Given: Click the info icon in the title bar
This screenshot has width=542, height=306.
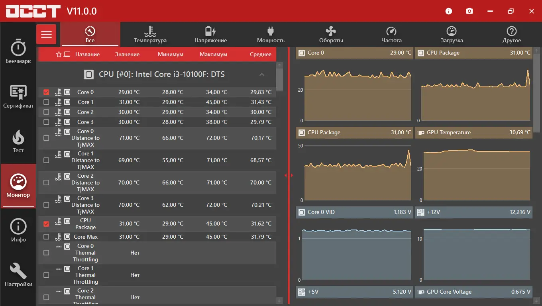Looking at the screenshot, I should [449, 11].
